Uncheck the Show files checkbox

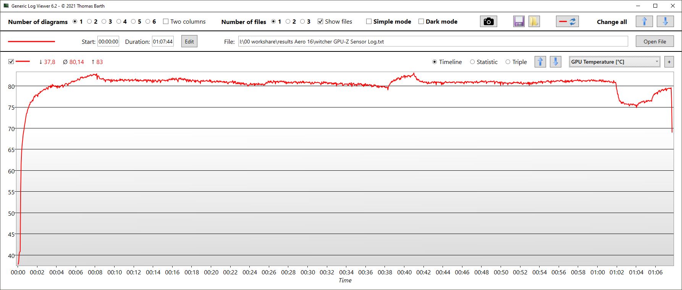(320, 22)
